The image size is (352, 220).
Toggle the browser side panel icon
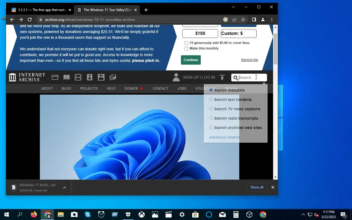click(254, 20)
